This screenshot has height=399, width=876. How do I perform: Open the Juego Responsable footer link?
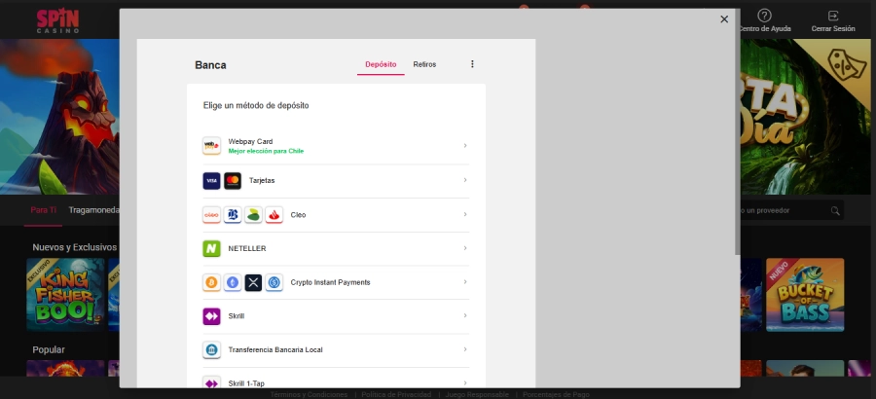[x=476, y=394]
